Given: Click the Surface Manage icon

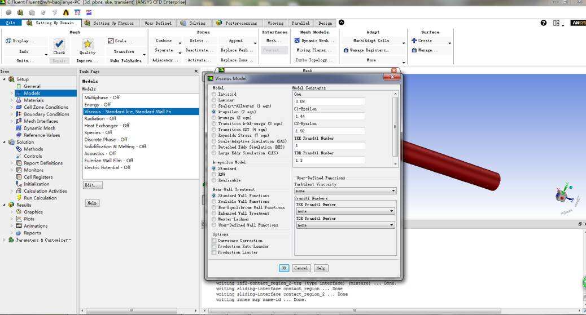Looking at the screenshot, I should tap(414, 50).
